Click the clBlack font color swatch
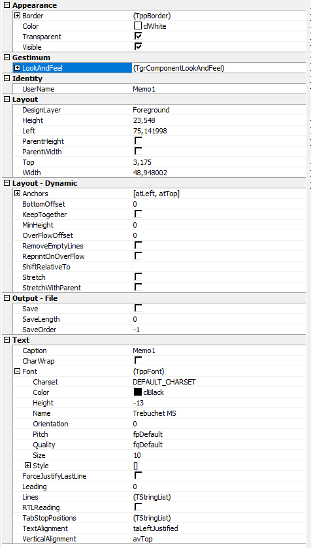The image size is (311, 548). pos(138,392)
